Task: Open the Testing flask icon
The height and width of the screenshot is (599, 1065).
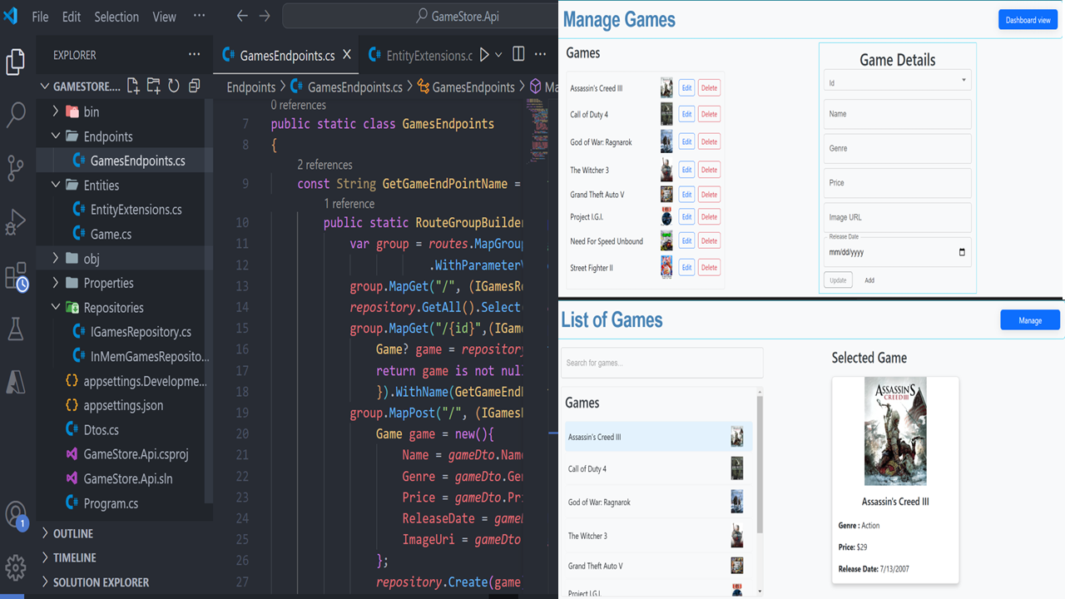Action: coord(16,329)
